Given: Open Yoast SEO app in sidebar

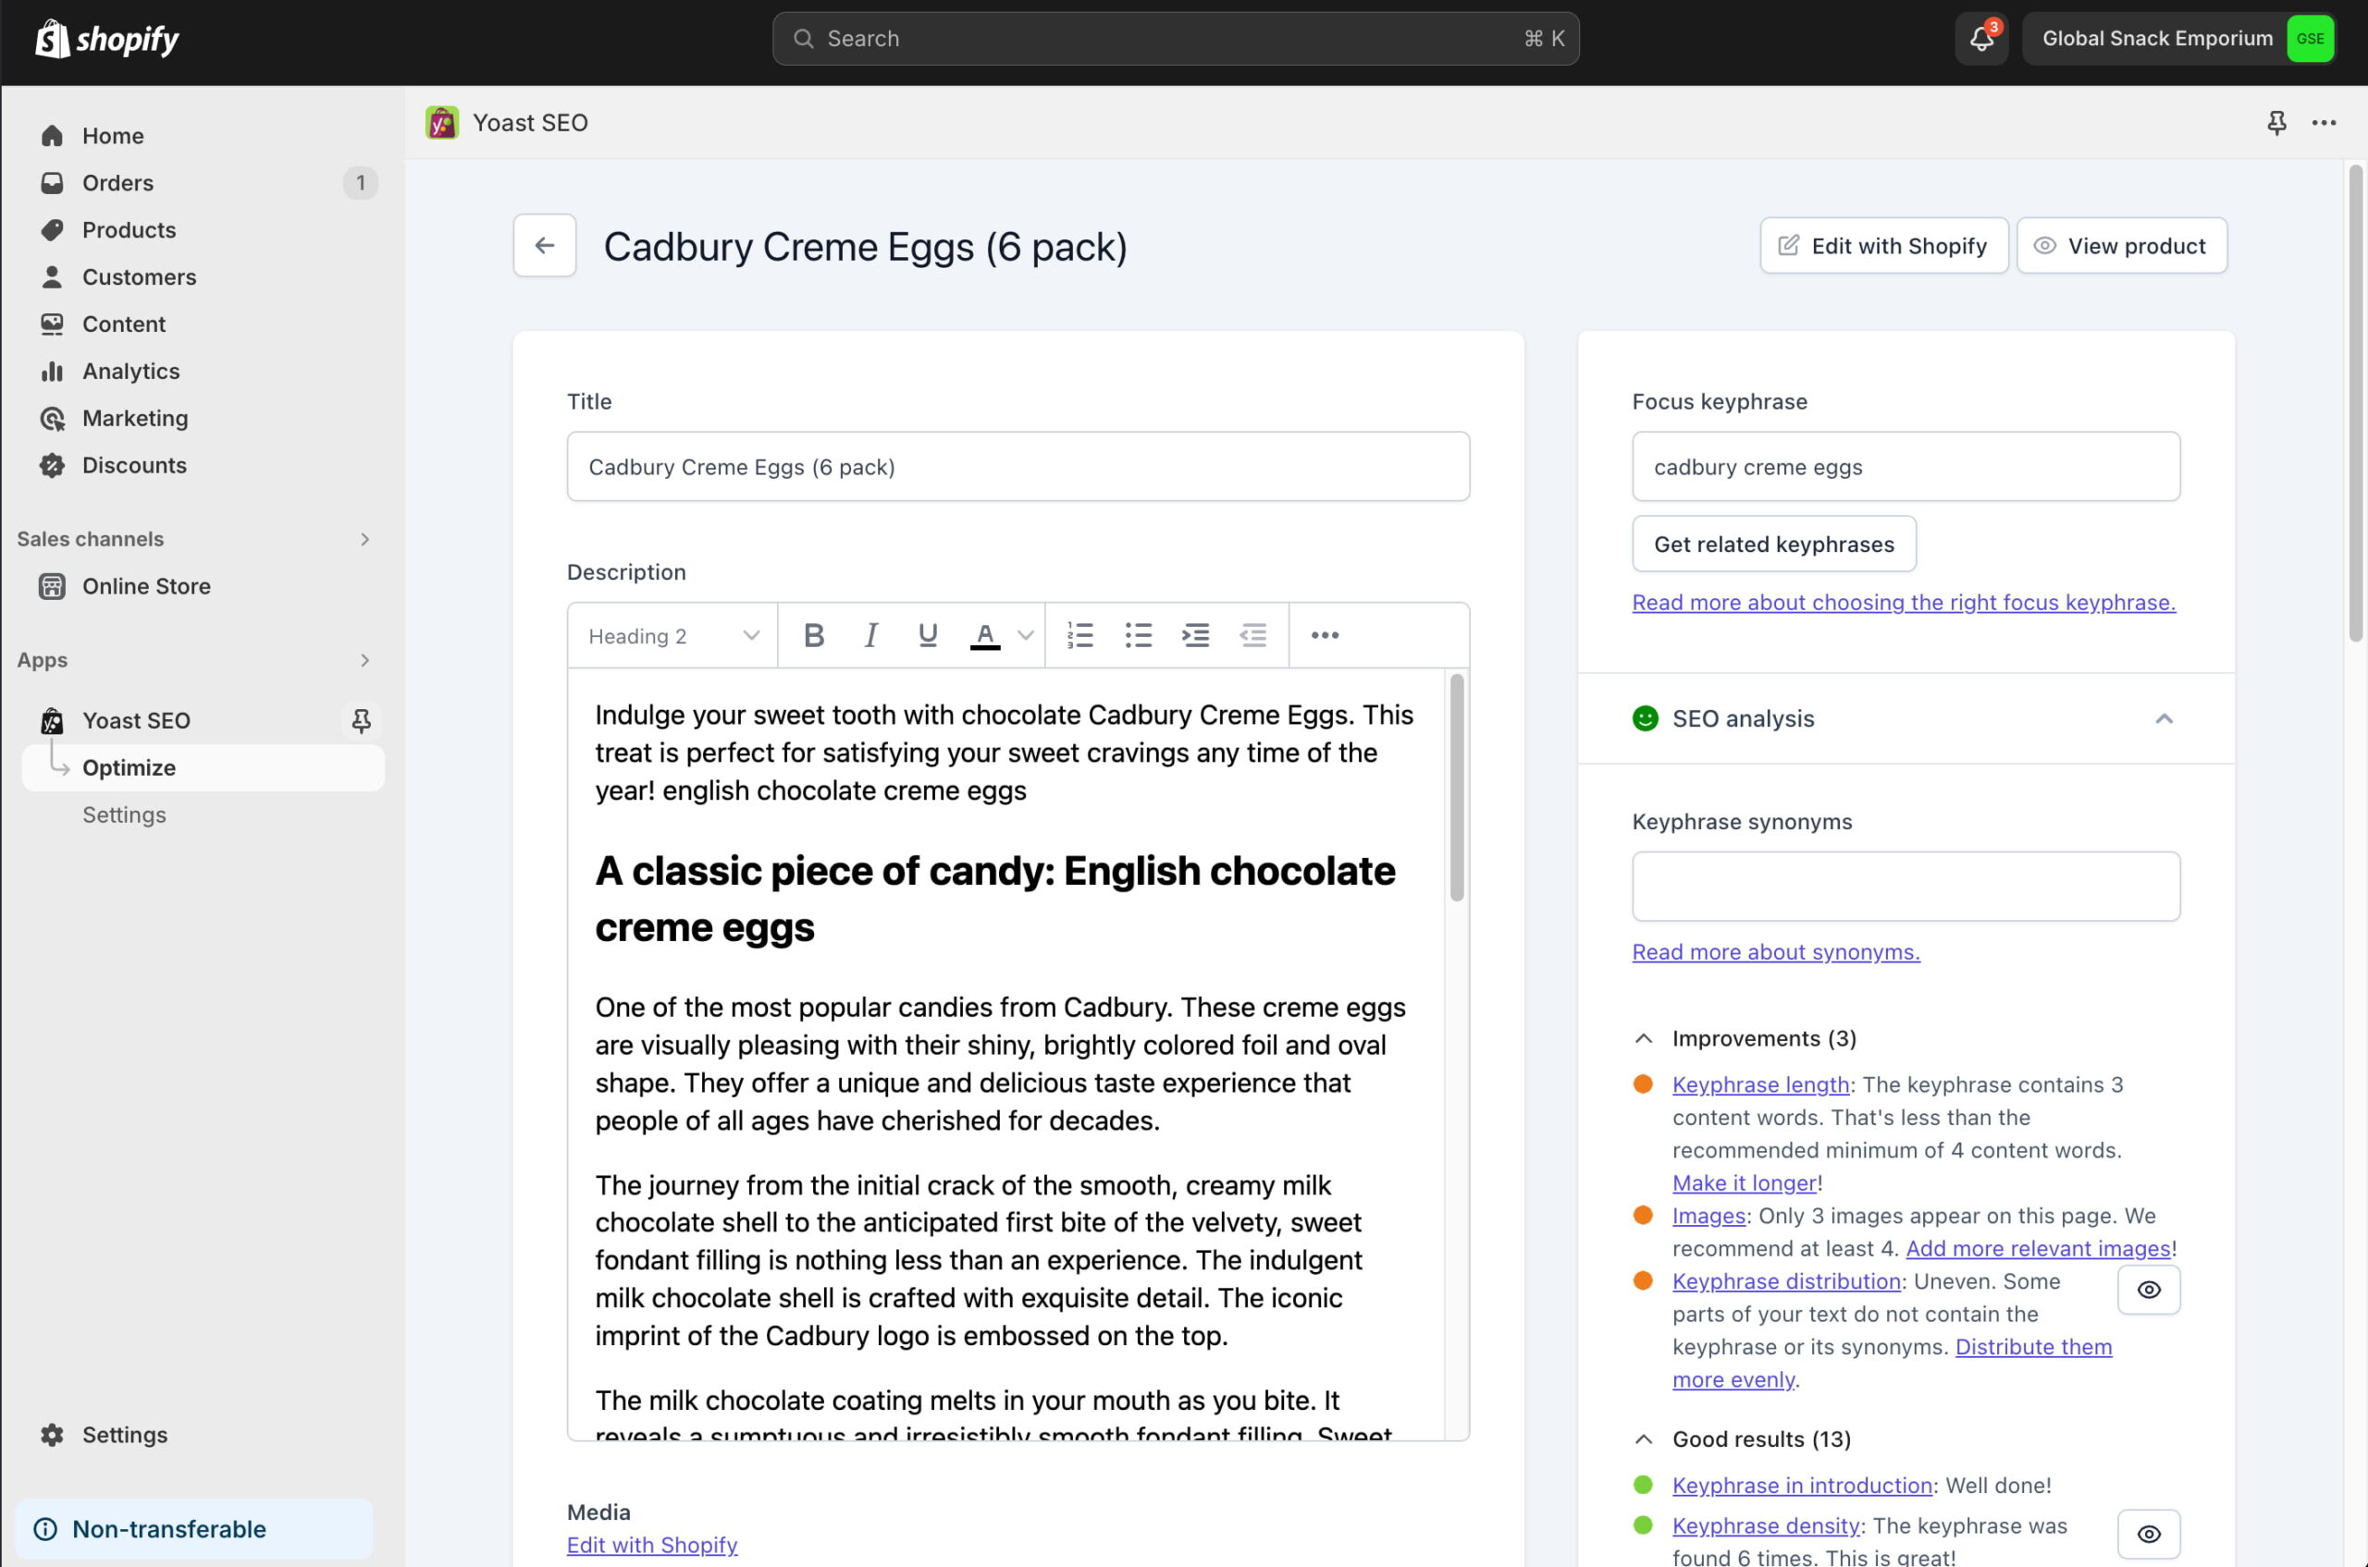Looking at the screenshot, I should point(136,720).
